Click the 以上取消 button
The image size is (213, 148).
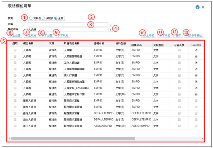[x=31, y=36]
